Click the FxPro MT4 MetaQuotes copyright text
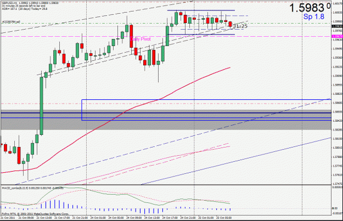 click(35, 214)
